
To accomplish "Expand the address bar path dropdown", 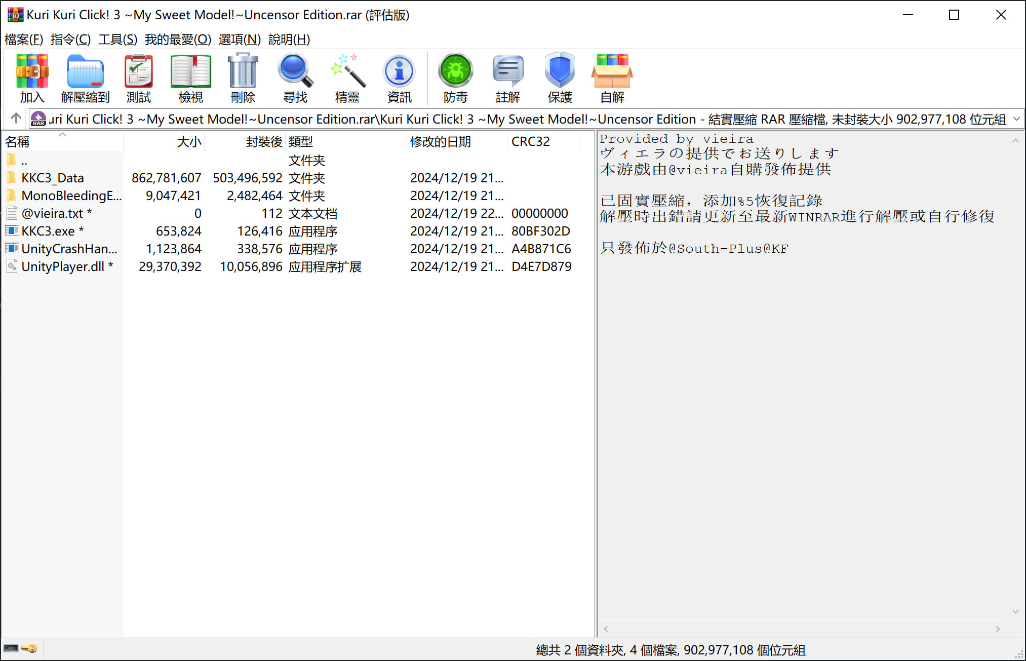I will pyautogui.click(x=1016, y=119).
